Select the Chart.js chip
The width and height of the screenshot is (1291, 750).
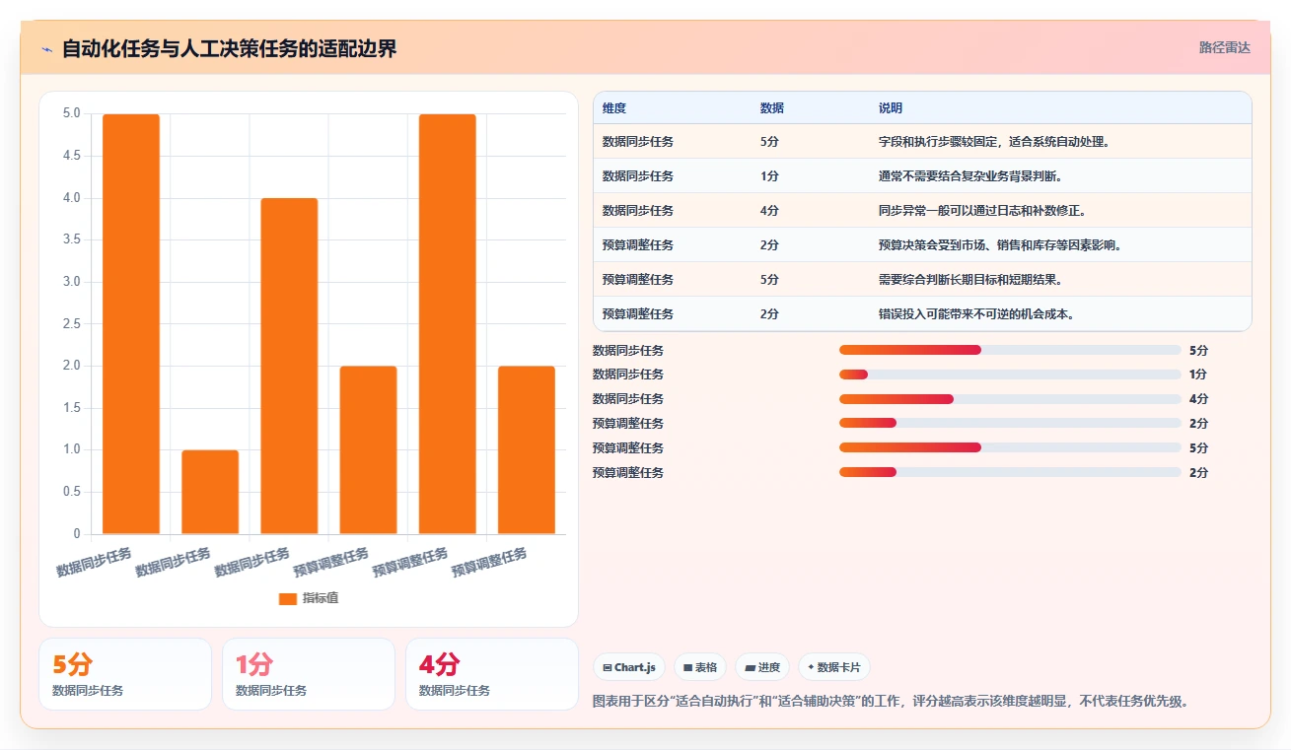click(629, 667)
